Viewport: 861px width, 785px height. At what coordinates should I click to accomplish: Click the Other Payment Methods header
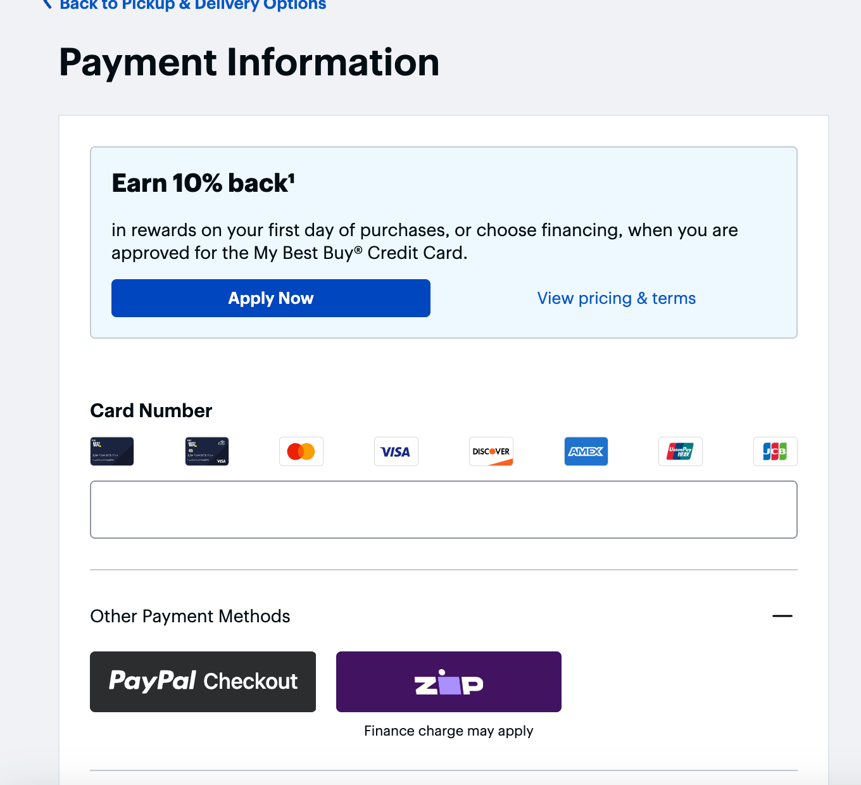pos(190,615)
